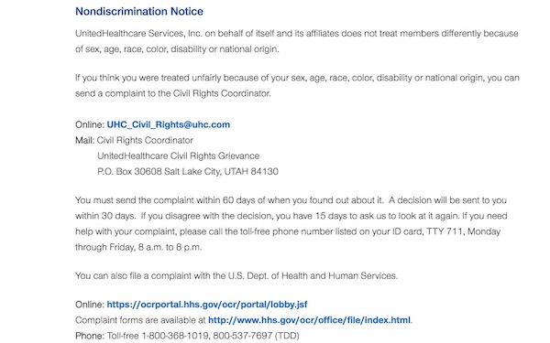Click the UnitedHealthcare Civil Rights Grievance address line

pyautogui.click(x=179, y=155)
